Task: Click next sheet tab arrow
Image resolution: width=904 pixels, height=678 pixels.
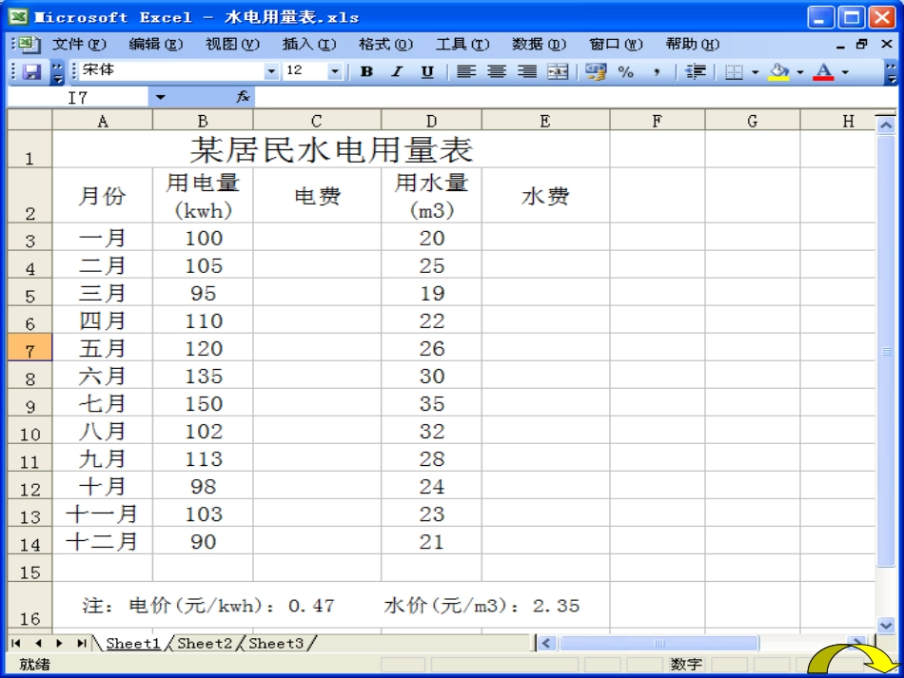Action: pyautogui.click(x=59, y=643)
